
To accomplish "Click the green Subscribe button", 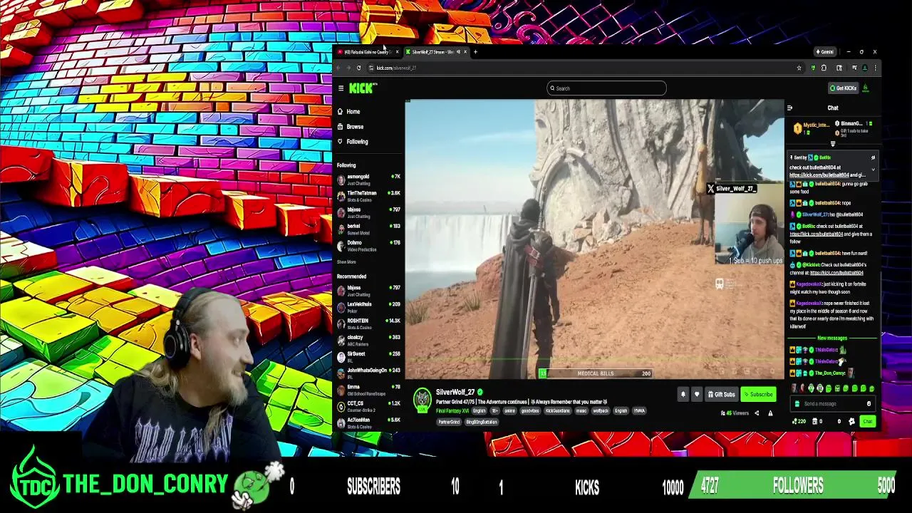I will 758,394.
